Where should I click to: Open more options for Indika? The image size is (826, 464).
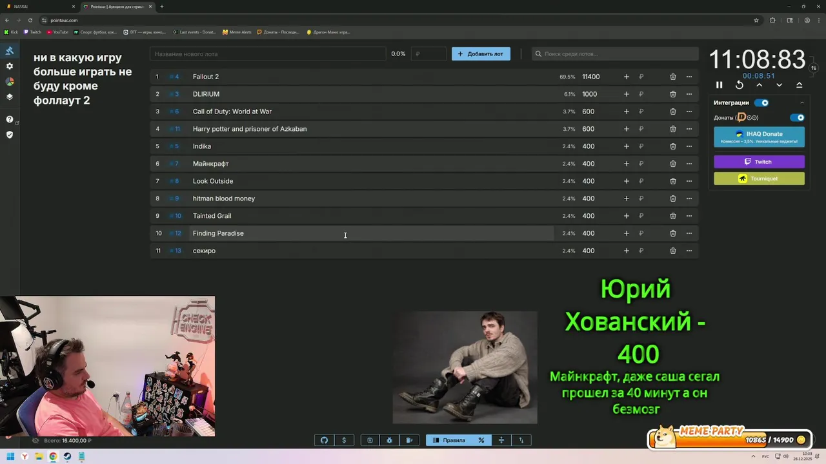[689, 146]
